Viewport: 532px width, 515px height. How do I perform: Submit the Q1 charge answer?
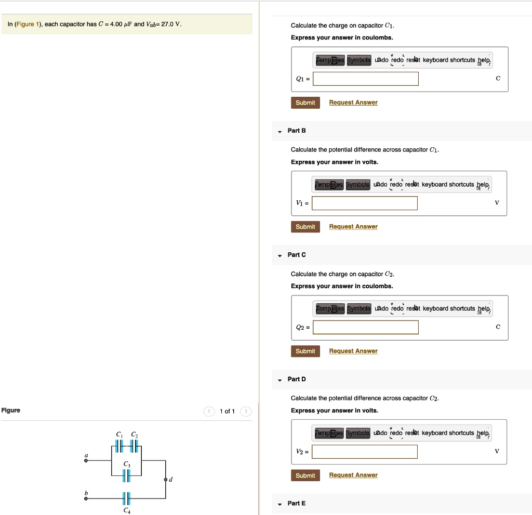click(x=305, y=103)
